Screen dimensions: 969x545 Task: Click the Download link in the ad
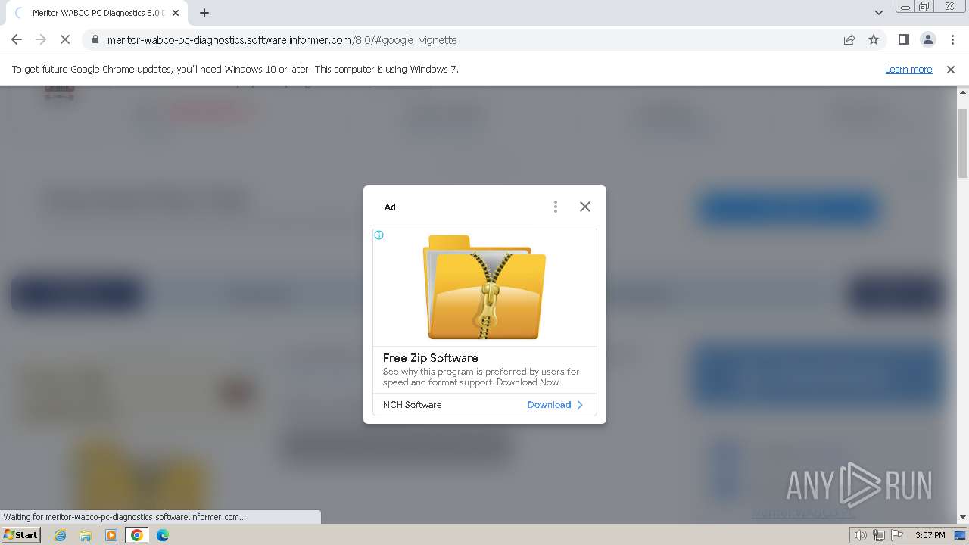[556, 405]
